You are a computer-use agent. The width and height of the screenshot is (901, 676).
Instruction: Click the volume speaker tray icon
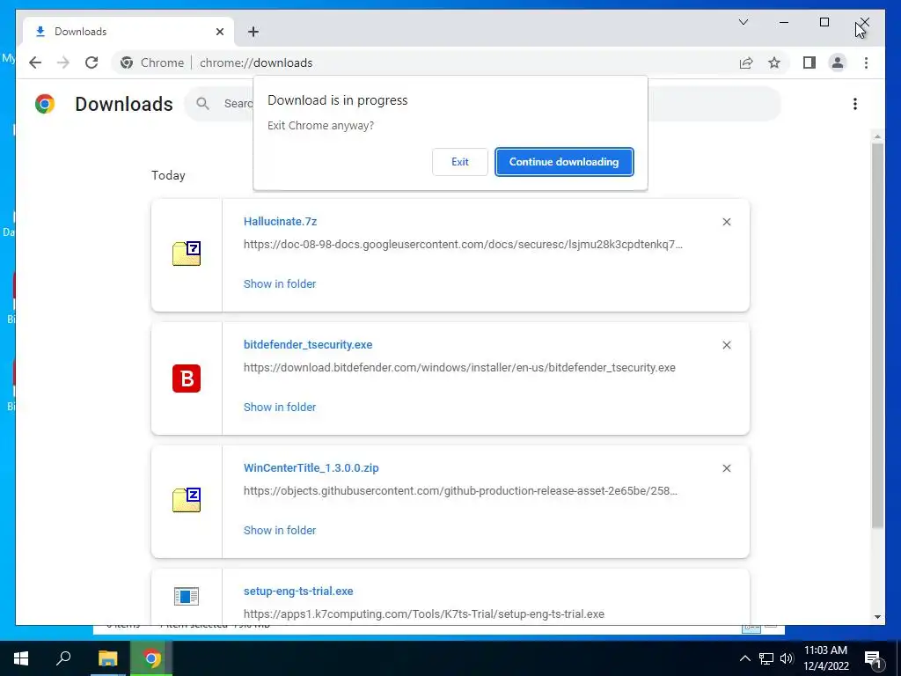(787, 658)
